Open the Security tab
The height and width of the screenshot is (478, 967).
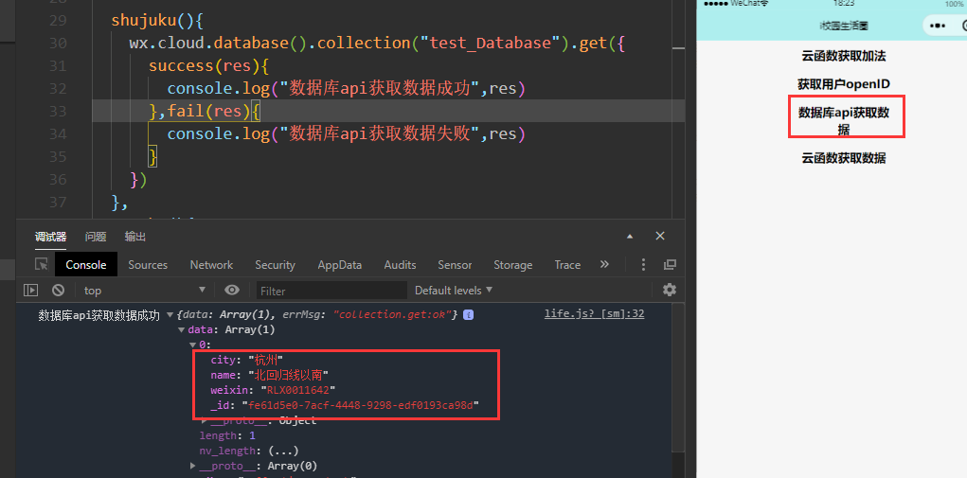click(x=275, y=265)
